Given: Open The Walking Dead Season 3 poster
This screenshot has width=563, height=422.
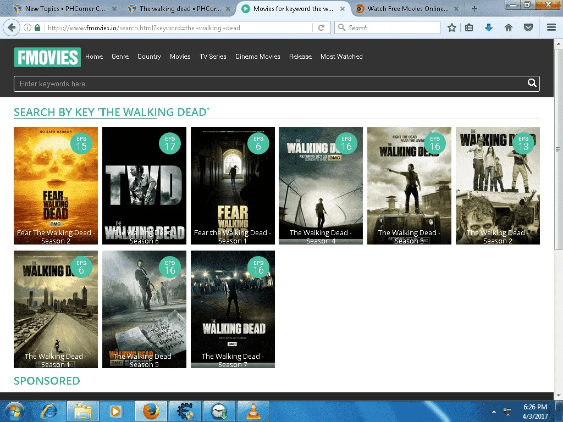Looking at the screenshot, I should (409, 186).
